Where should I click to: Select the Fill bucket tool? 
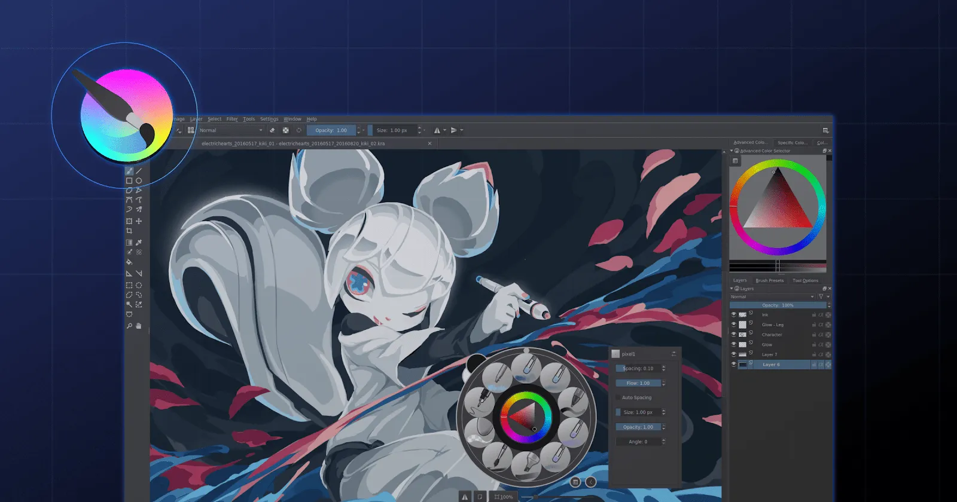pyautogui.click(x=129, y=262)
